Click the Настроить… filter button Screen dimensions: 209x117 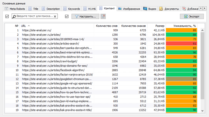click(85, 16)
